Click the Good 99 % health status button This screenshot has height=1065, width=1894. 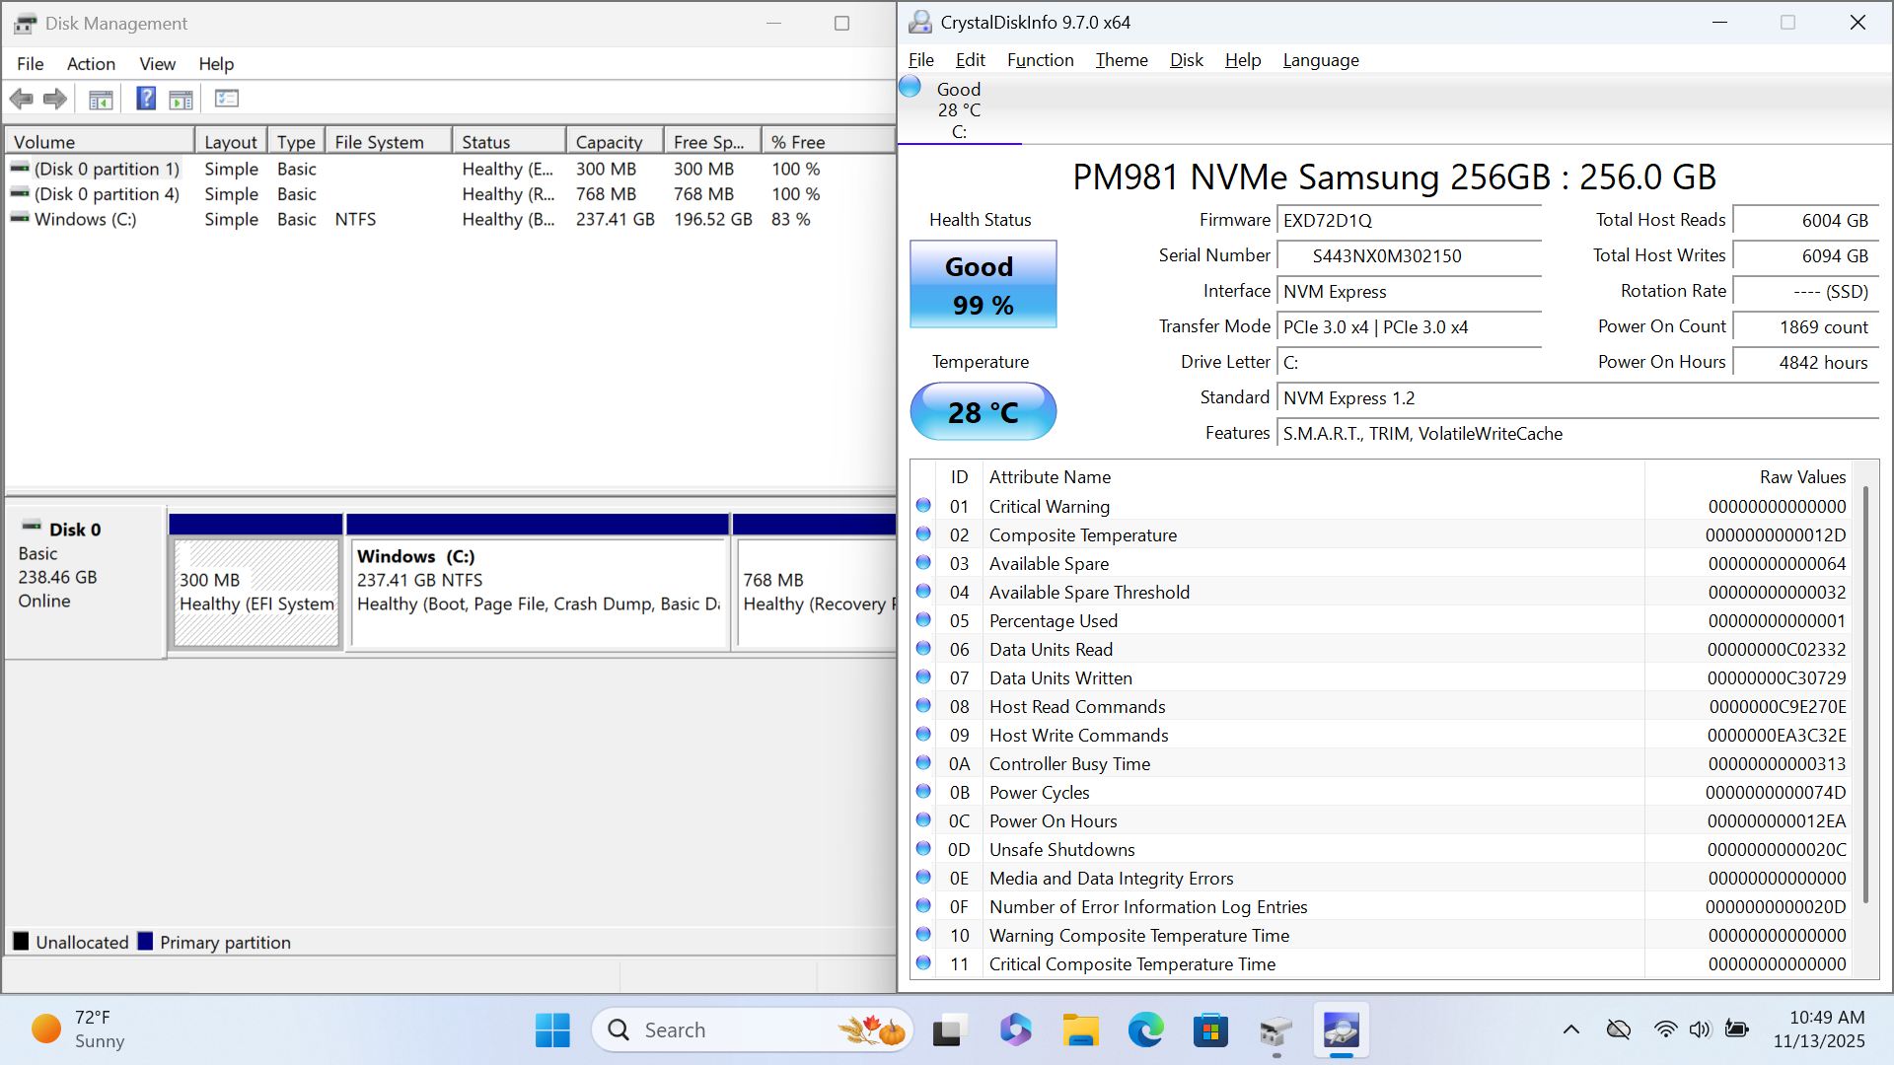pyautogui.click(x=983, y=285)
